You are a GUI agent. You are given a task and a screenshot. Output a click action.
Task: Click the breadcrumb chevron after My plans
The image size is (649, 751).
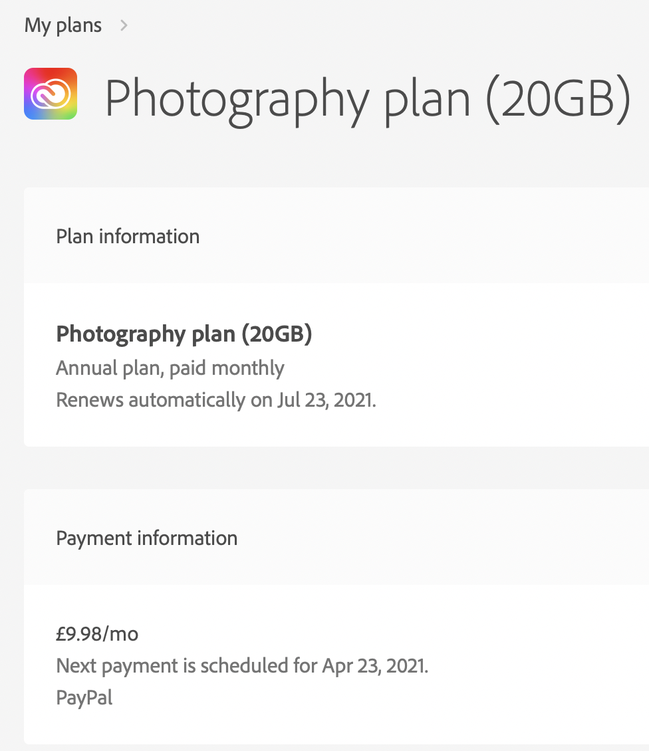[124, 25]
